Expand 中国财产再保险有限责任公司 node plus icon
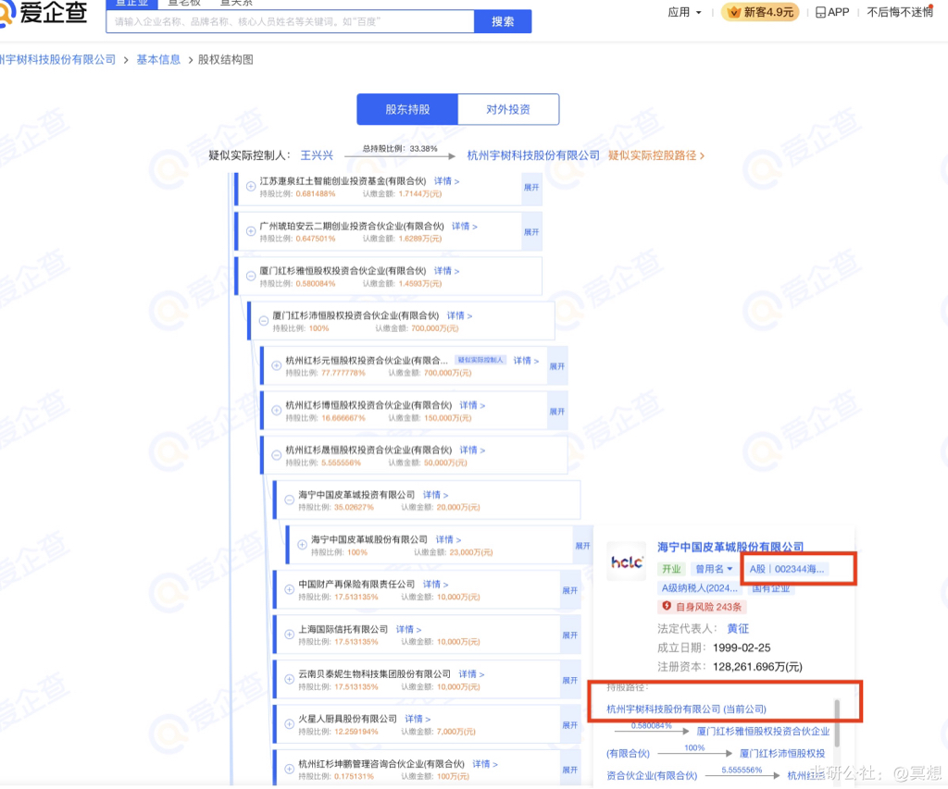 coord(289,589)
